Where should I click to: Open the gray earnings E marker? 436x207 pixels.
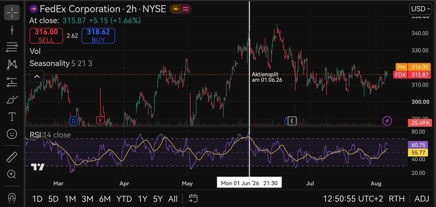coord(292,121)
